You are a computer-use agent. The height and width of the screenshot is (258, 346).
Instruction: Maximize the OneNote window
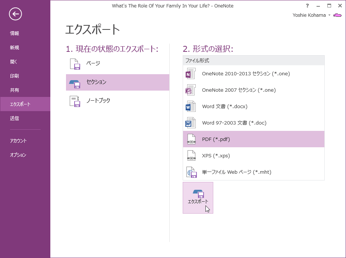[x=329, y=6]
